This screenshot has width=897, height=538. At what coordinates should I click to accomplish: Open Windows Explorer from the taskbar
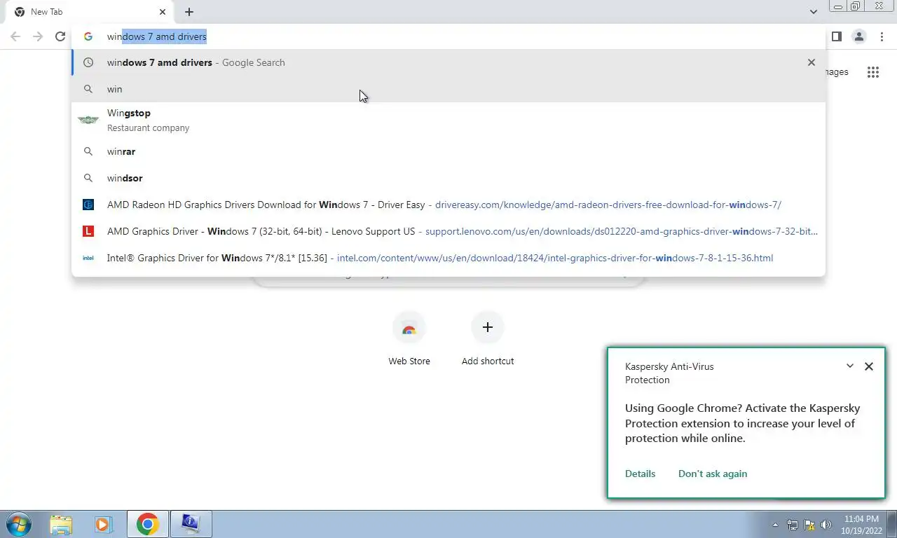click(61, 524)
